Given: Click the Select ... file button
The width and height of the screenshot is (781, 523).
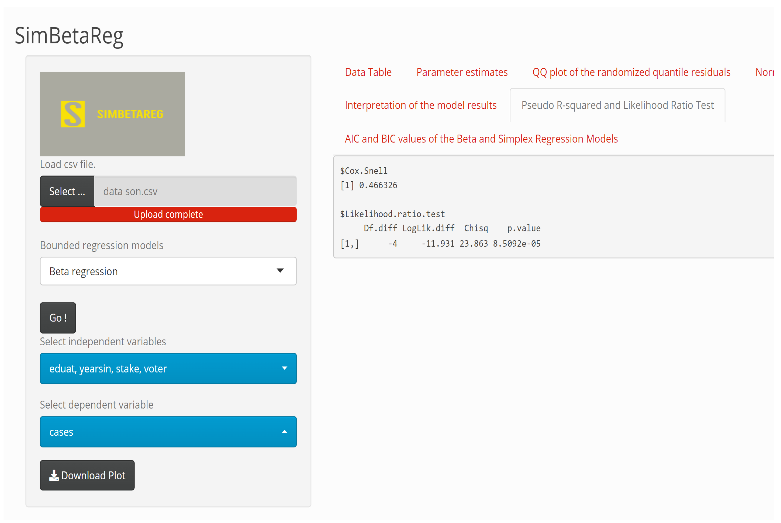Looking at the screenshot, I should point(67,192).
